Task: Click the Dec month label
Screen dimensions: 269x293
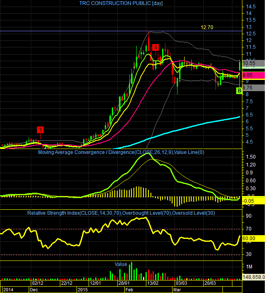Action: click(x=34, y=290)
